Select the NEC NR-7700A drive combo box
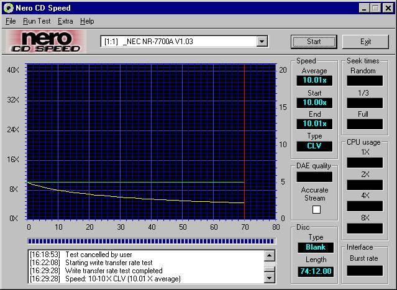The height and width of the screenshot is (290, 397). (184, 42)
